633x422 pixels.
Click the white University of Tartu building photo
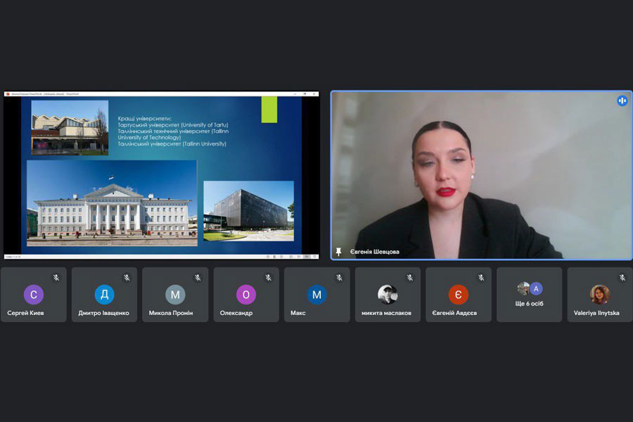click(112, 203)
